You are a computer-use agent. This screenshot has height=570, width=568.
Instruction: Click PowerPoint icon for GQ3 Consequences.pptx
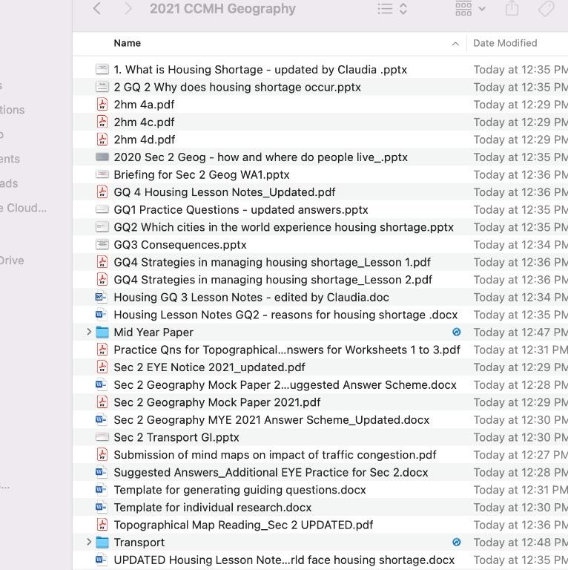pos(102,245)
